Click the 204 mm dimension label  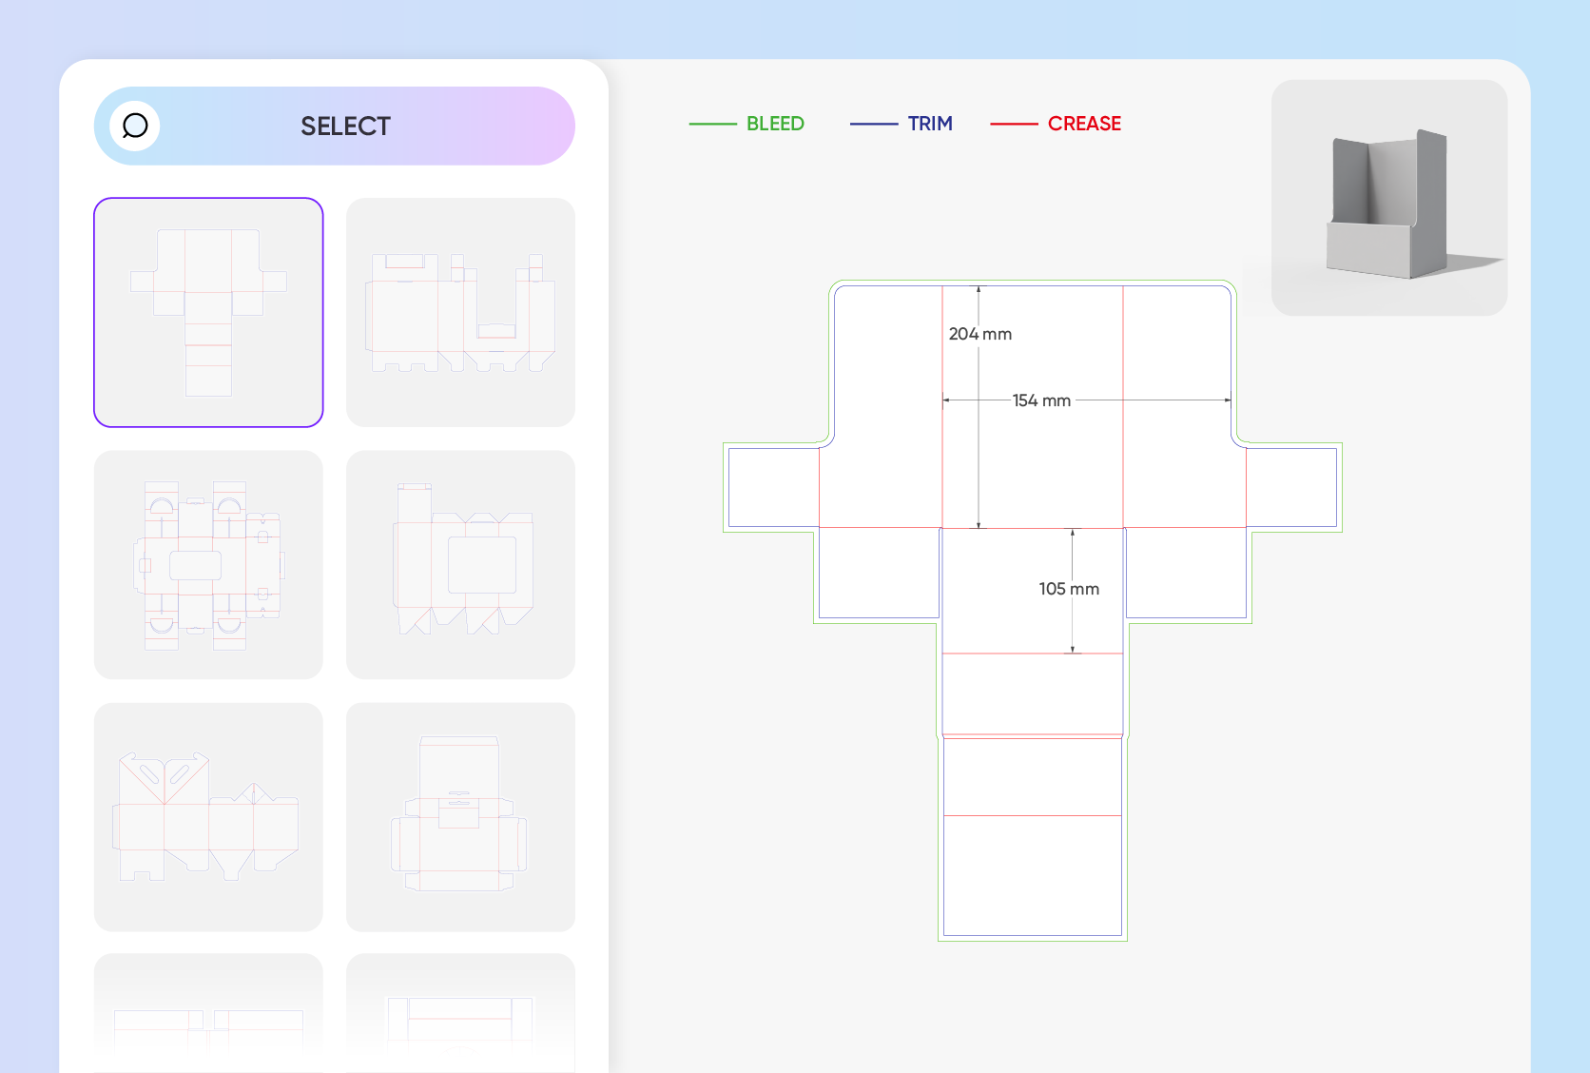(980, 334)
